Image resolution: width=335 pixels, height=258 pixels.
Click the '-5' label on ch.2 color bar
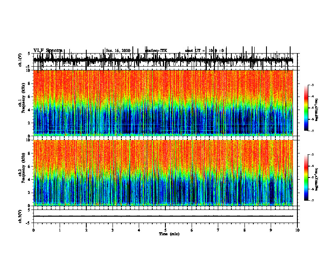click(x=312, y=177)
